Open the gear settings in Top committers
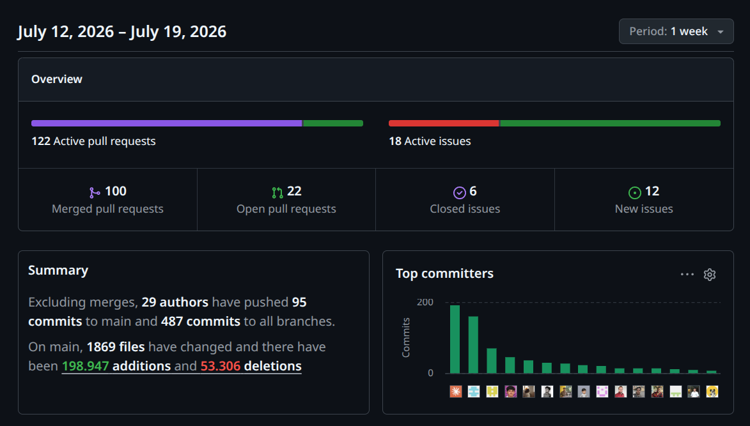Viewport: 750px width, 426px height. [710, 275]
